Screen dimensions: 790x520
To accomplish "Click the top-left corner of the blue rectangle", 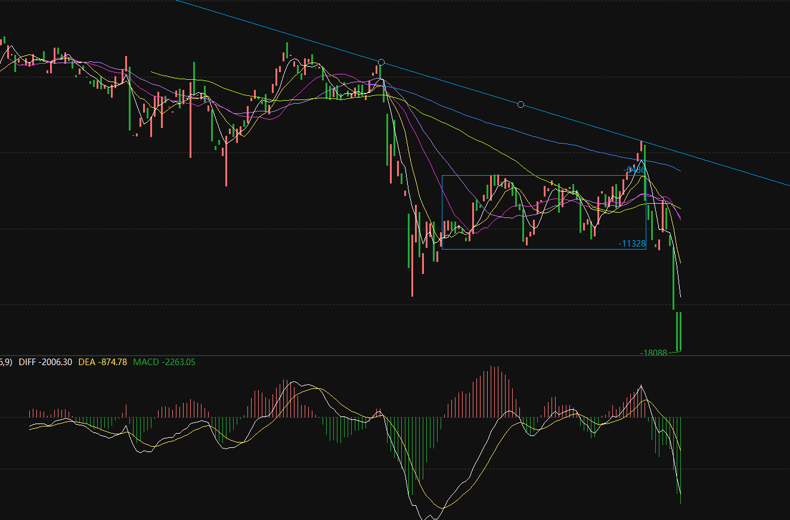I will click(442, 175).
